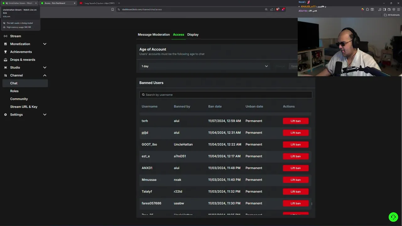Click 'UncleHattan' in GOOT_ibo row
Viewport: 402px width, 226px height.
[183, 144]
